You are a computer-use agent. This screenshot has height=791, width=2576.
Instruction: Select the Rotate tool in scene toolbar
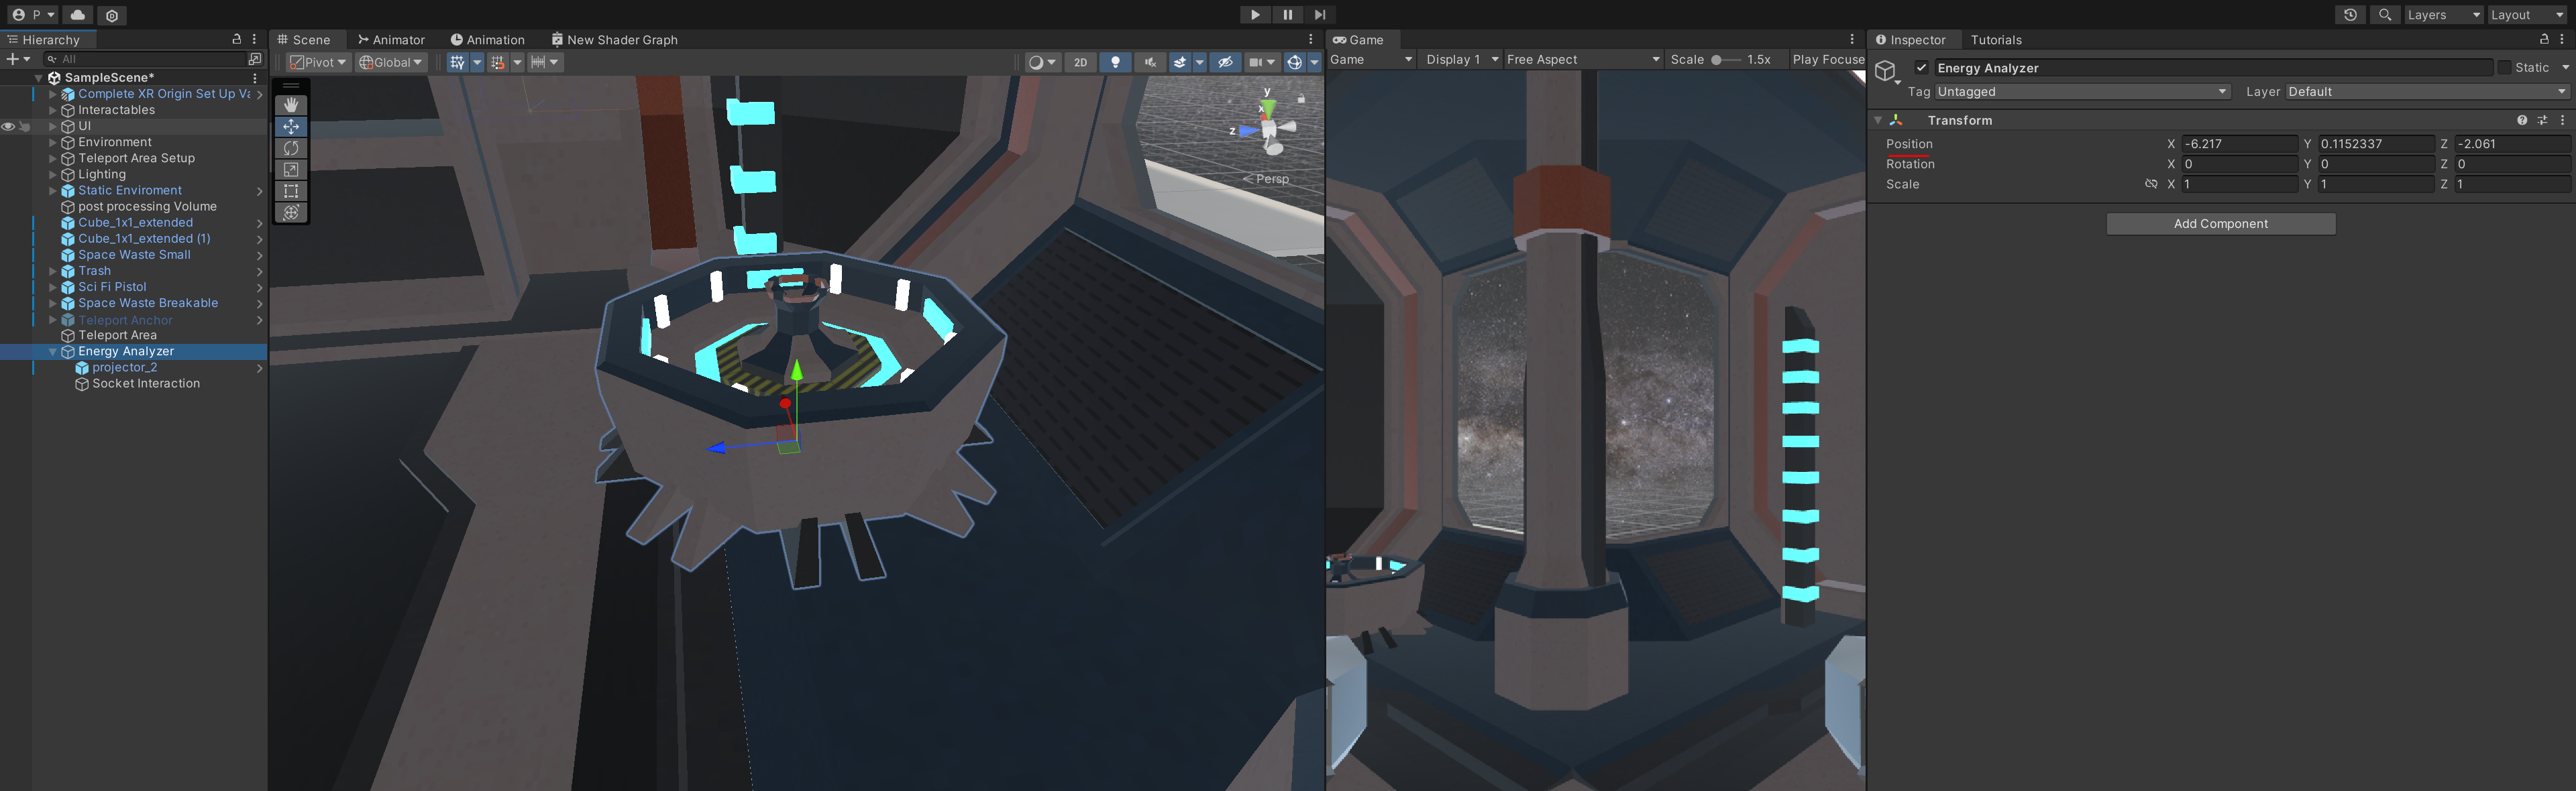(x=291, y=148)
